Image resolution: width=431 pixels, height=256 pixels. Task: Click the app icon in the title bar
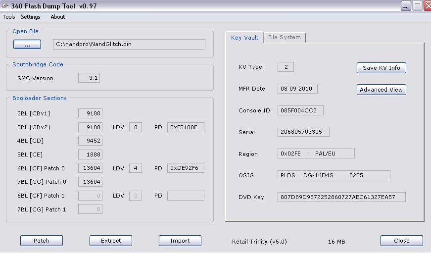(x=4, y=5)
